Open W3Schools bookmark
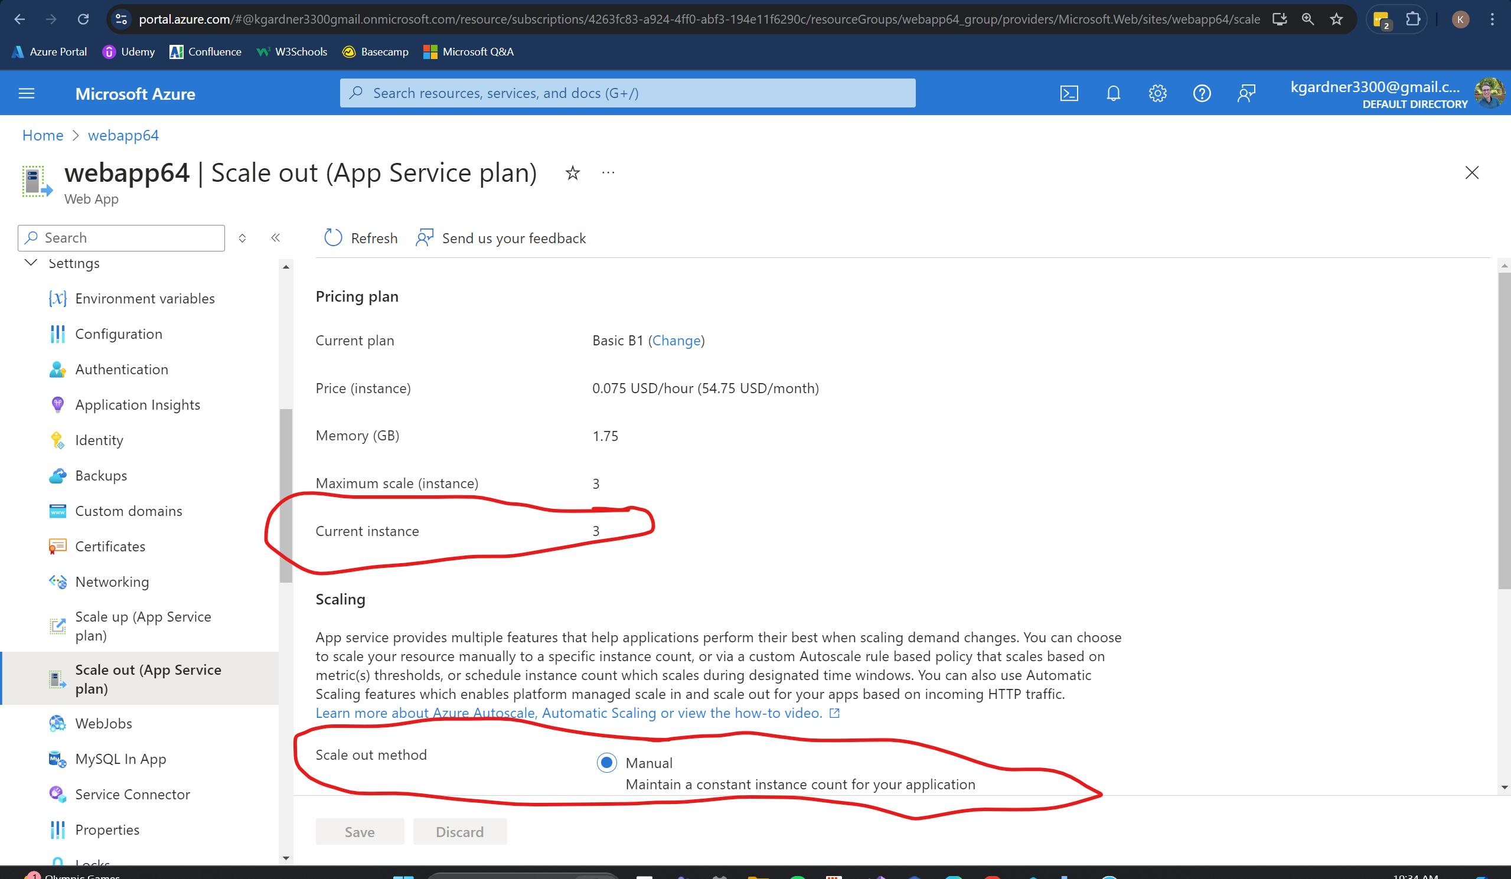The width and height of the screenshot is (1511, 879). tap(292, 52)
